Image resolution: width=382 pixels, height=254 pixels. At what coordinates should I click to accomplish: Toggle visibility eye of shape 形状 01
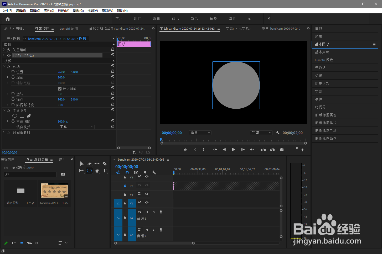pos(9,55)
